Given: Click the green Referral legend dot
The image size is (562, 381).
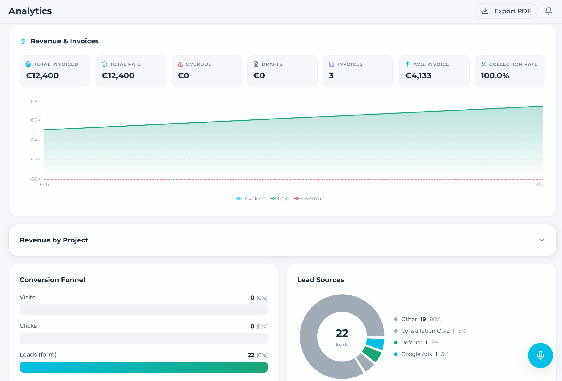Looking at the screenshot, I should pos(396,343).
